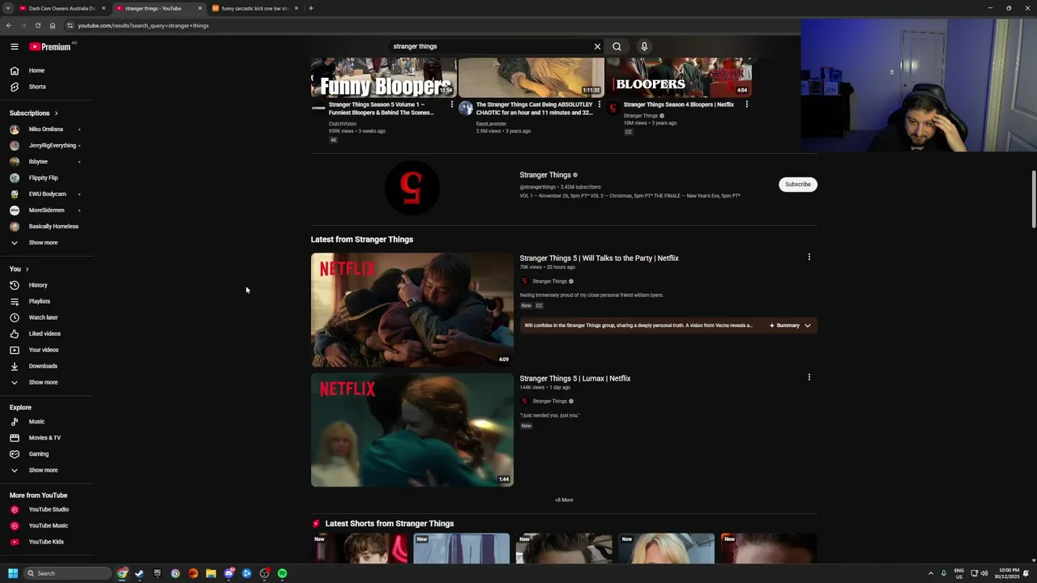Click the Stranger Things channel avatar
Image resolution: width=1037 pixels, height=583 pixels.
412,188
